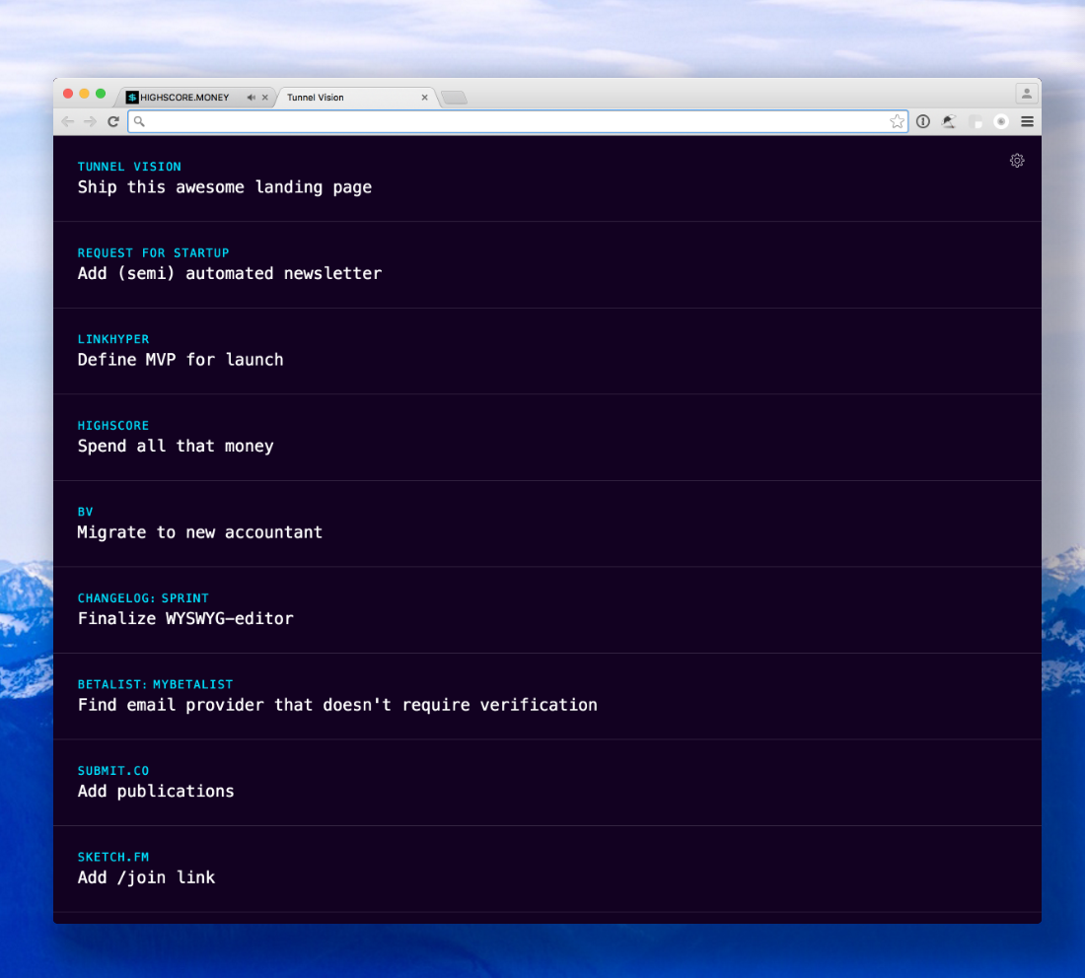The height and width of the screenshot is (978, 1085).
Task: Switch to the HIGHSCORE.MONEY tab
Action: [193, 98]
